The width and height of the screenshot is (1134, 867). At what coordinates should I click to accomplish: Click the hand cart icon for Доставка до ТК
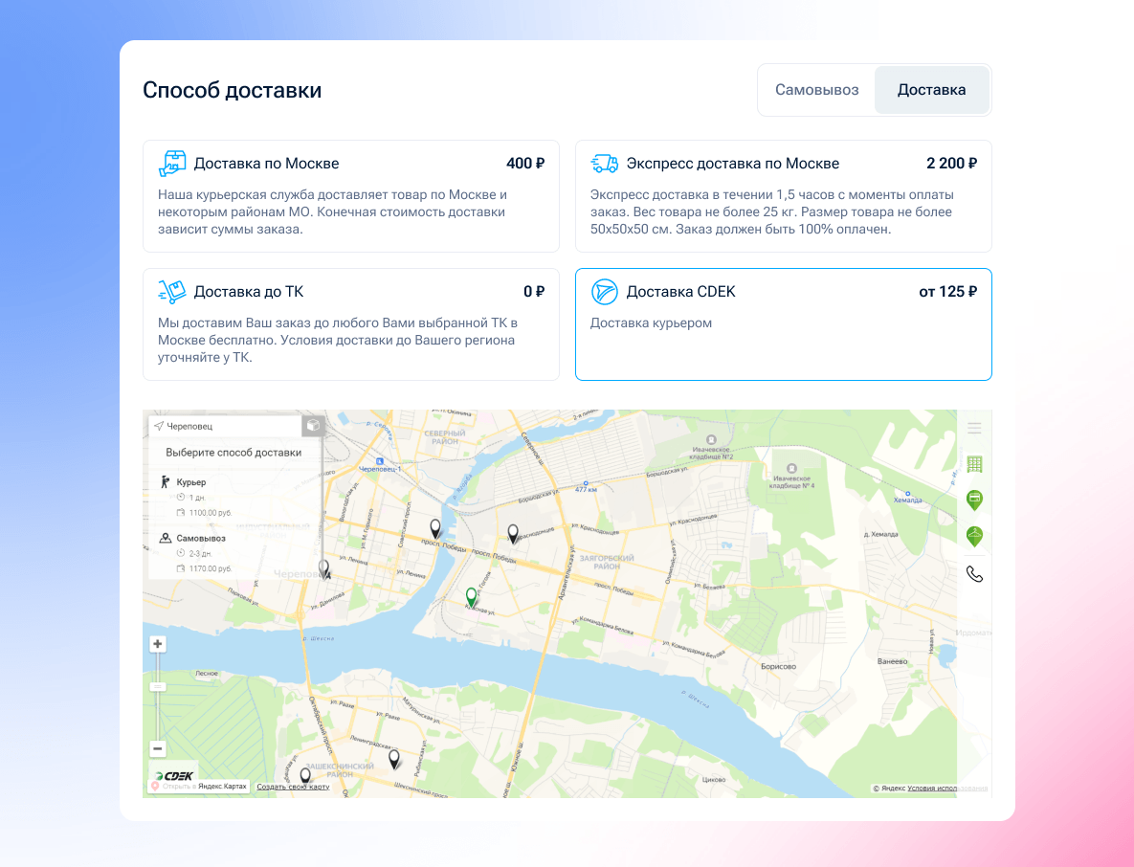tap(172, 292)
